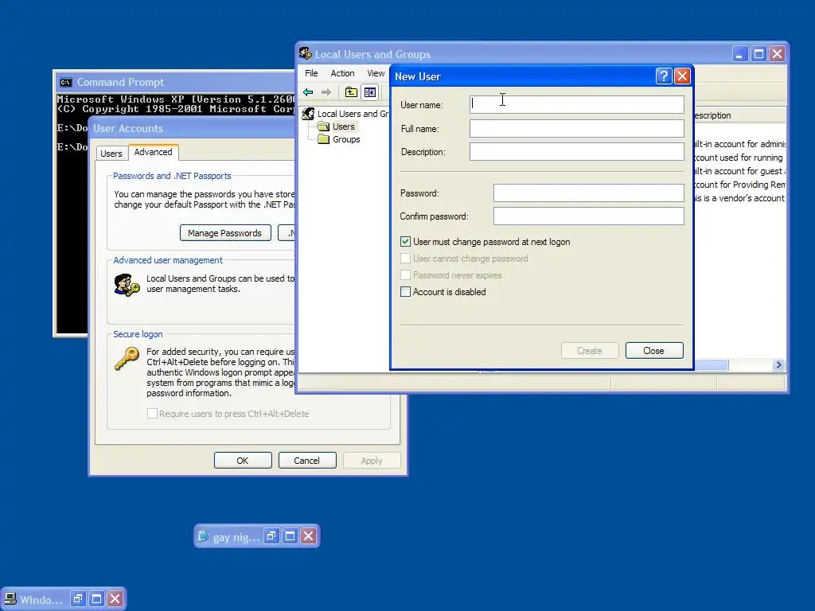Image resolution: width=815 pixels, height=611 pixels.
Task: Close the New User dialog with the X button
Action: (682, 76)
